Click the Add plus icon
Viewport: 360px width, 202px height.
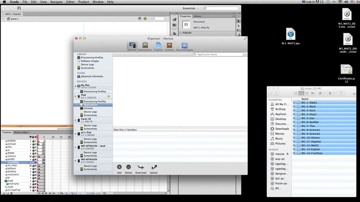click(119, 167)
